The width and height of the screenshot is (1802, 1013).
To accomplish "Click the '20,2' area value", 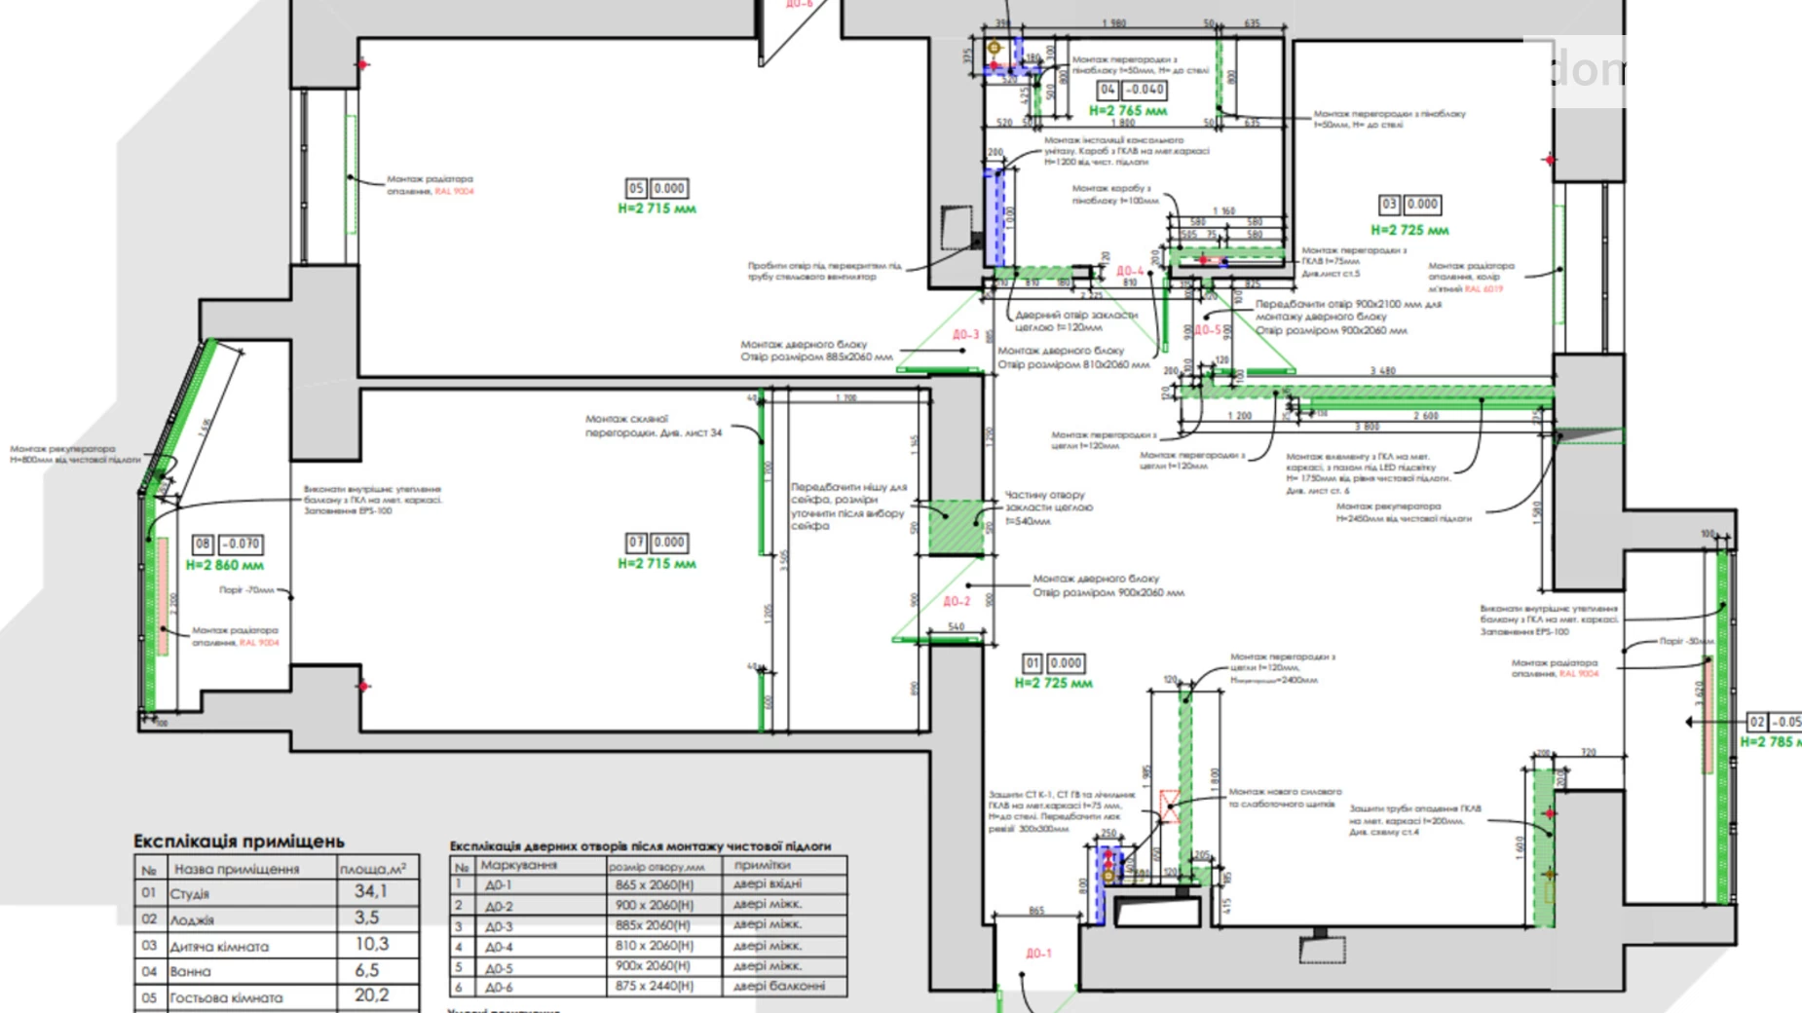I will 371,995.
